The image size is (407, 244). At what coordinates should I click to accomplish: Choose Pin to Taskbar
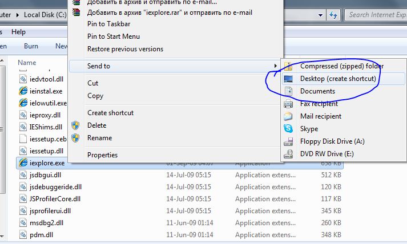(x=109, y=24)
